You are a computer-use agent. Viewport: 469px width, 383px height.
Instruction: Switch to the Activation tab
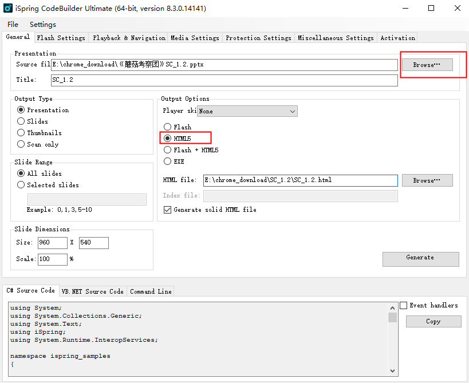tap(397, 38)
